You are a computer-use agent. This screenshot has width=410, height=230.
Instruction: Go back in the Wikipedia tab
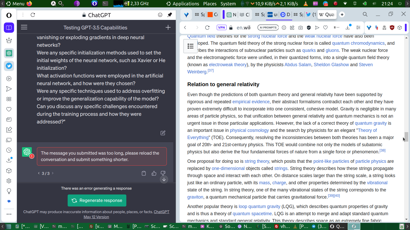pos(185,28)
